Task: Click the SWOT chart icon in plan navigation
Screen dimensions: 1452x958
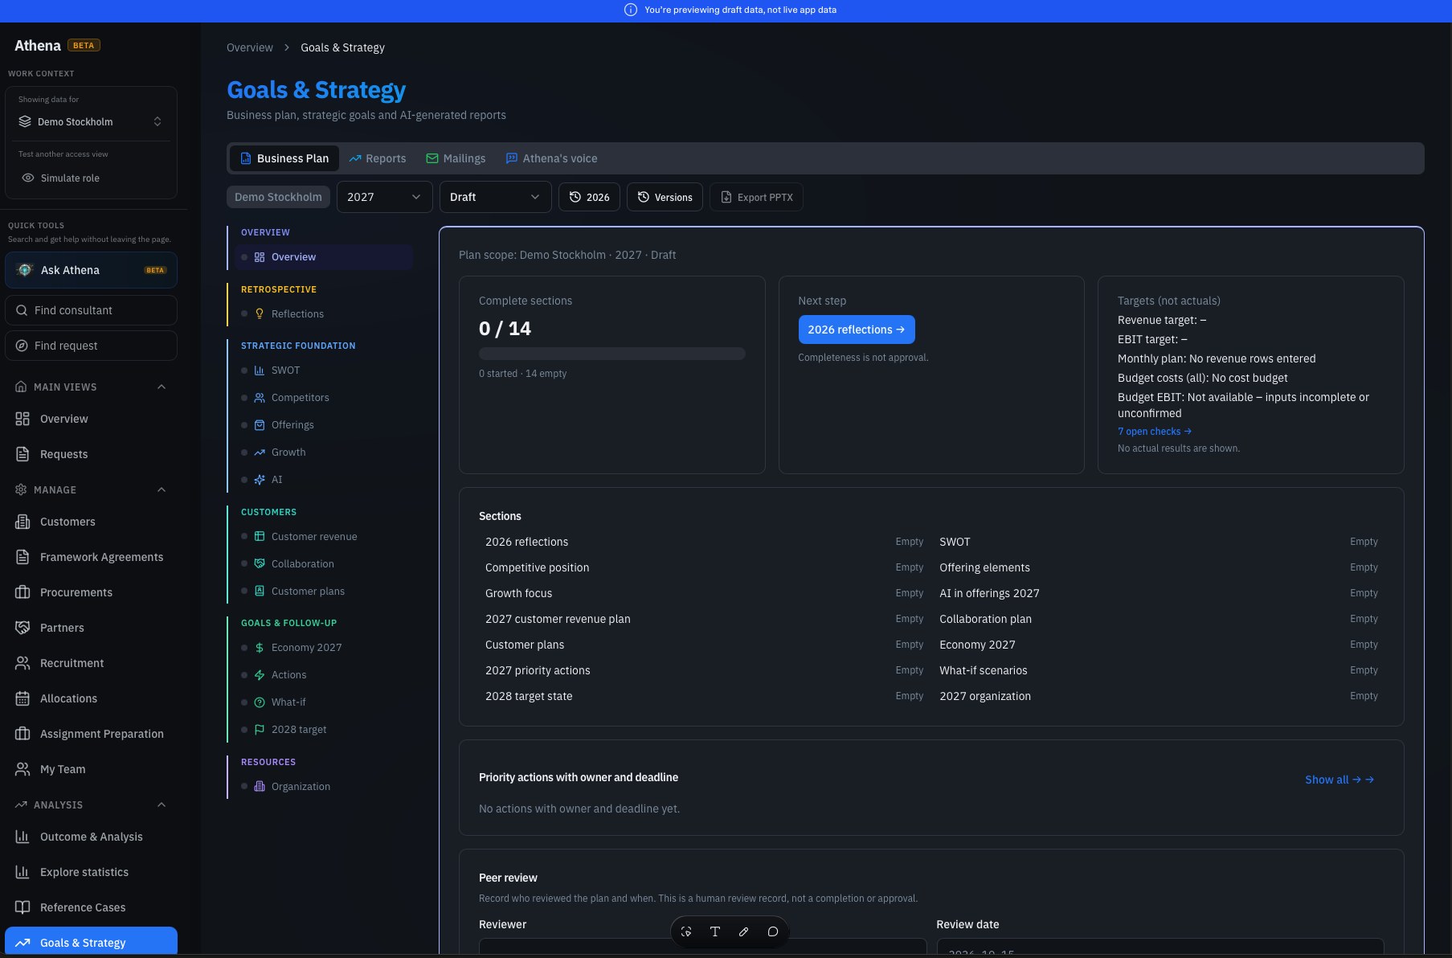Action: tap(260, 371)
